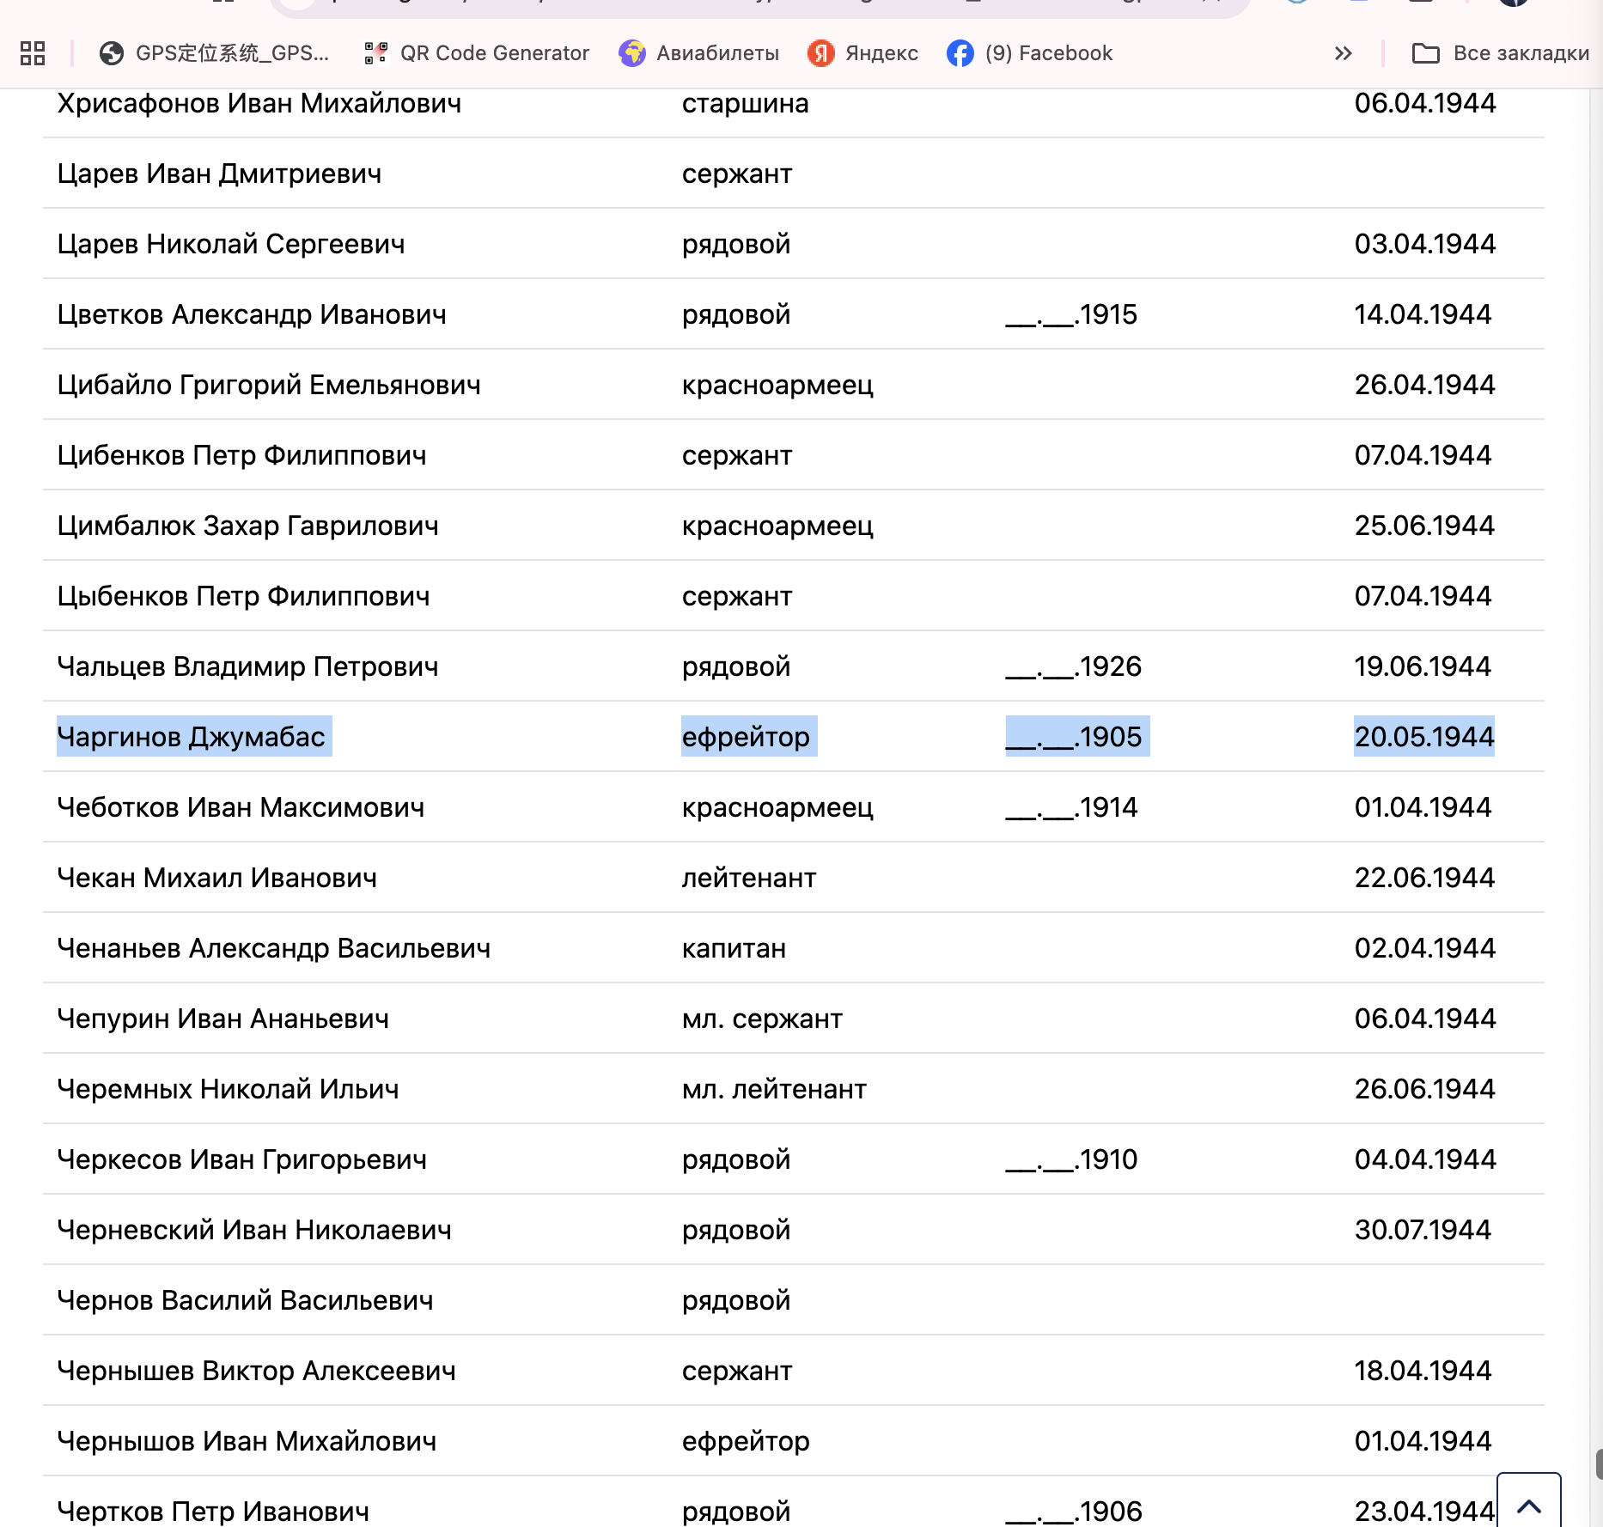Viewport: 1603px width, 1527px height.
Task: Open the Яндекс bookmark
Action: click(x=863, y=53)
